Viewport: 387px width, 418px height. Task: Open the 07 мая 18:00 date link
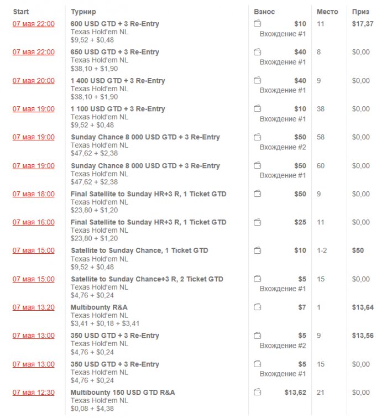(x=34, y=194)
